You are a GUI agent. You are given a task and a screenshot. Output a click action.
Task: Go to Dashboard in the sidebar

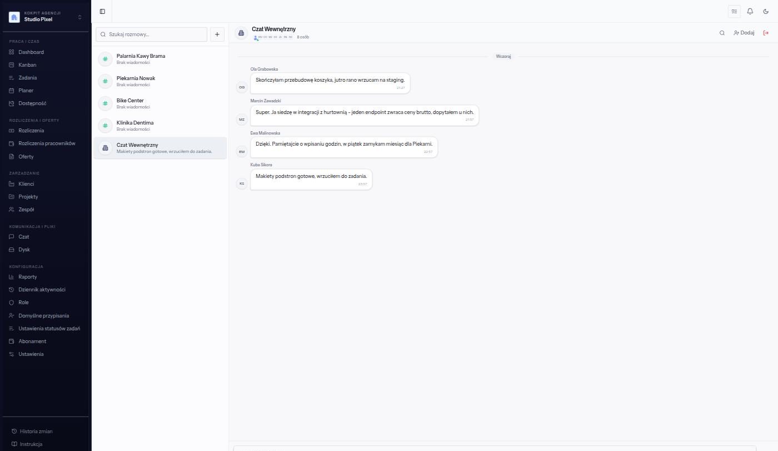[x=46, y=52]
